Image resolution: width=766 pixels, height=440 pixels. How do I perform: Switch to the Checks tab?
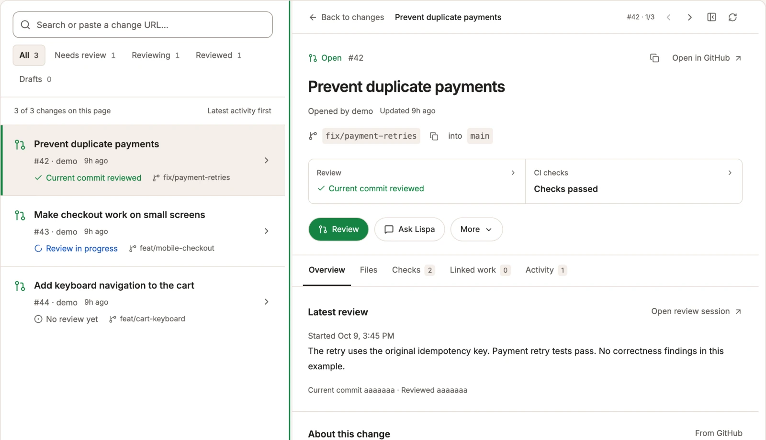[413, 270]
